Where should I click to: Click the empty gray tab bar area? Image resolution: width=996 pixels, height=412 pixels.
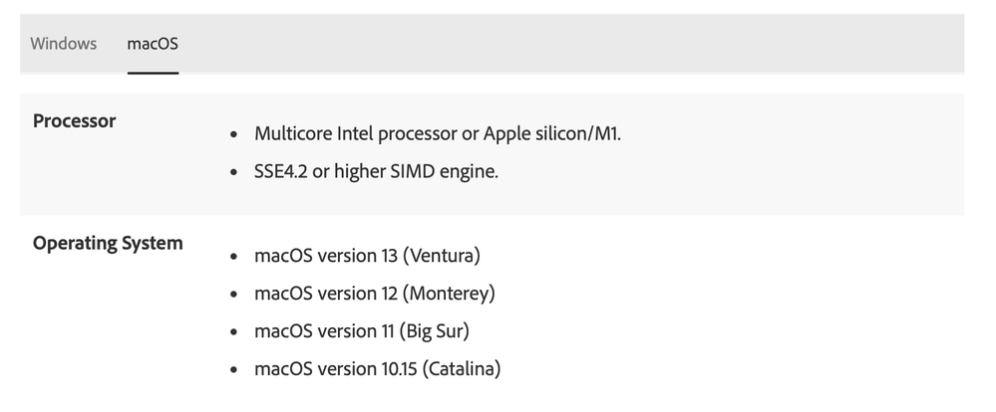pos(571,43)
